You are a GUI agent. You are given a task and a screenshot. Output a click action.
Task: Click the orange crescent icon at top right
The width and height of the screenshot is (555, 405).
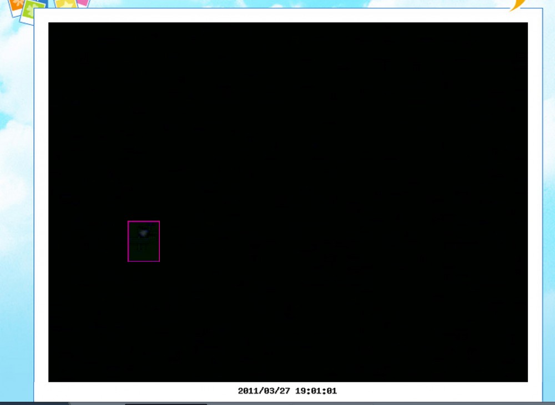click(517, 6)
